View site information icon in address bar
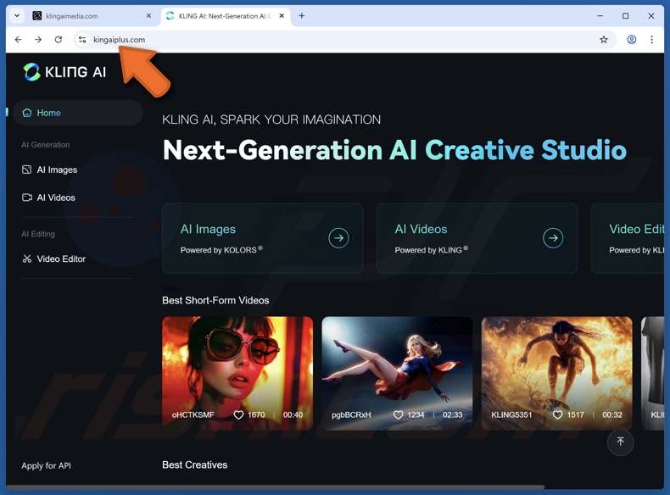This screenshot has width=670, height=495. (x=82, y=40)
